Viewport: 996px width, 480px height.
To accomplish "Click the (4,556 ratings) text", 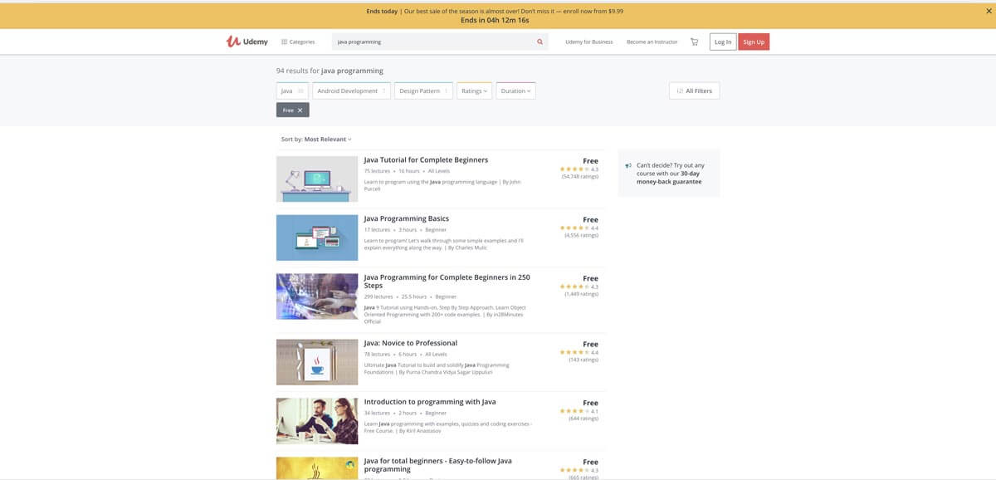I will [x=582, y=235].
